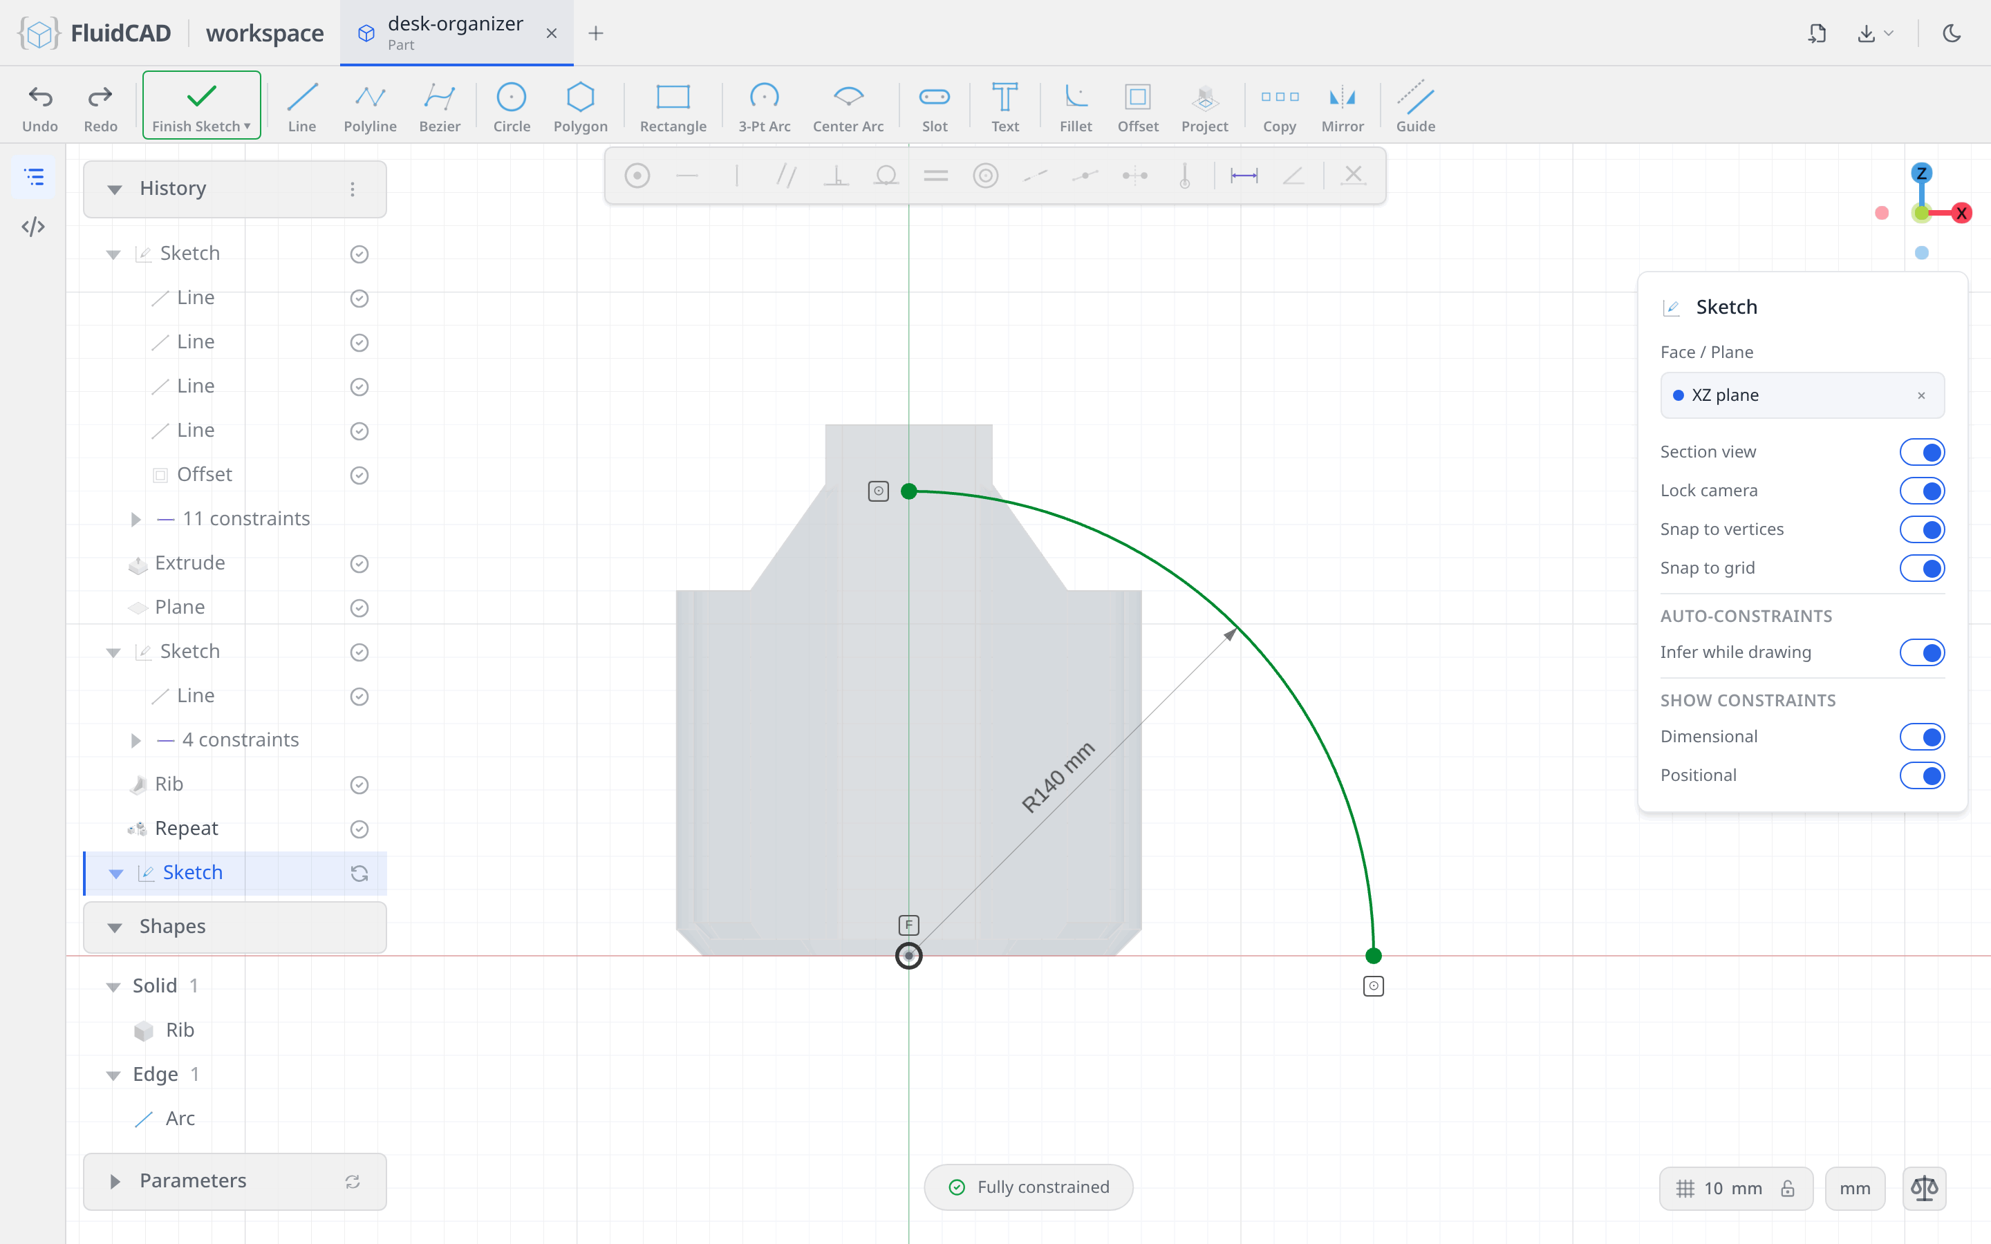The width and height of the screenshot is (1991, 1244).
Task: Select the Line tool
Action: [x=302, y=106]
